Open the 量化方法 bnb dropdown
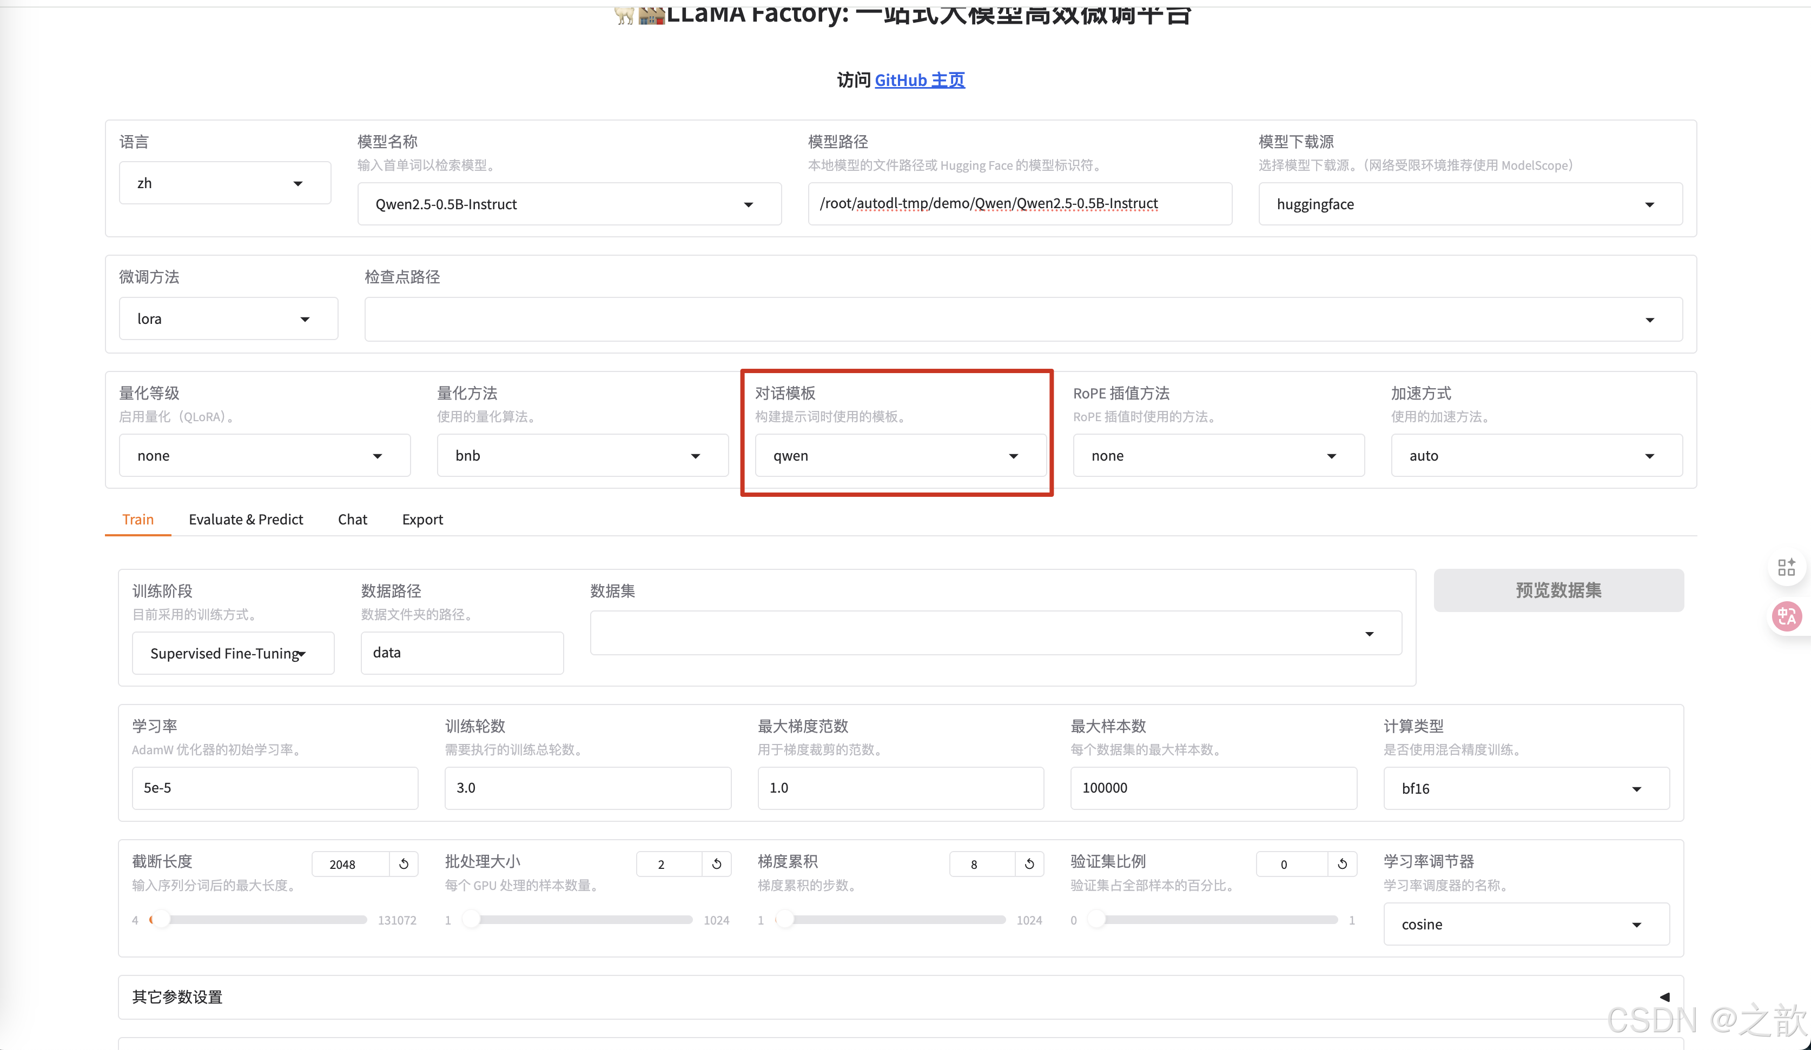Viewport: 1811px width, 1050px height. coord(583,455)
